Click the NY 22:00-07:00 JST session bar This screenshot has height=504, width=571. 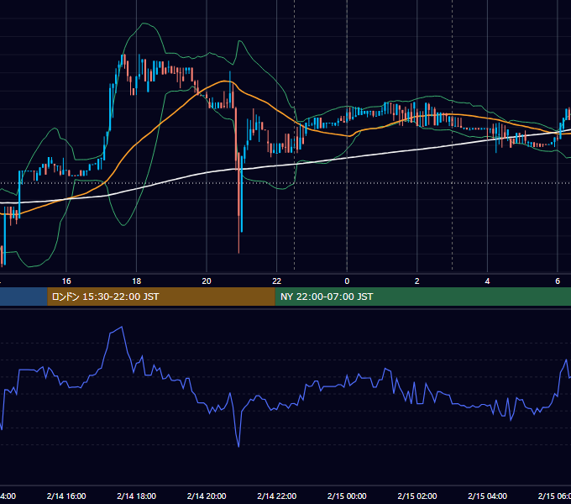(x=422, y=297)
